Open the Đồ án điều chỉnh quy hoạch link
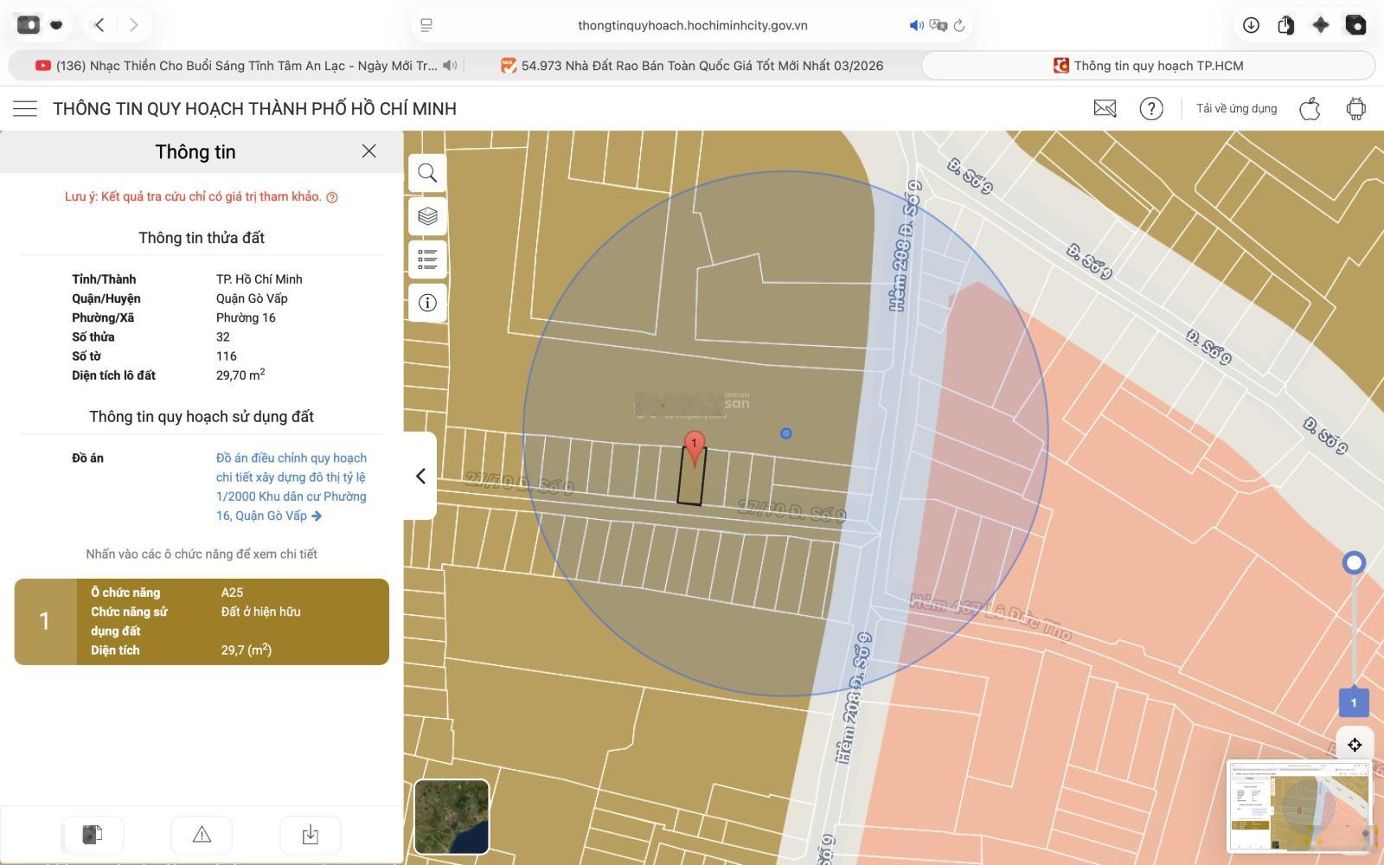Image resolution: width=1384 pixels, height=865 pixels. click(291, 487)
